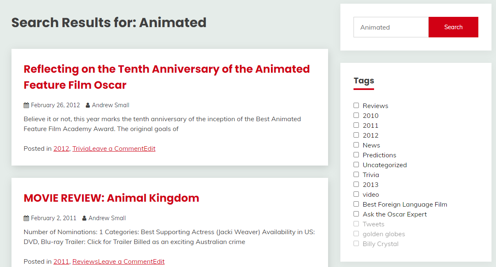Click the Edit link on the first post
This screenshot has height=267, width=496.
point(149,149)
